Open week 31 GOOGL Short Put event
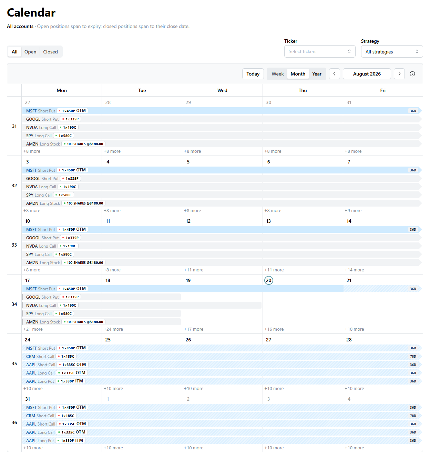The width and height of the screenshot is (430, 459). (x=222, y=119)
